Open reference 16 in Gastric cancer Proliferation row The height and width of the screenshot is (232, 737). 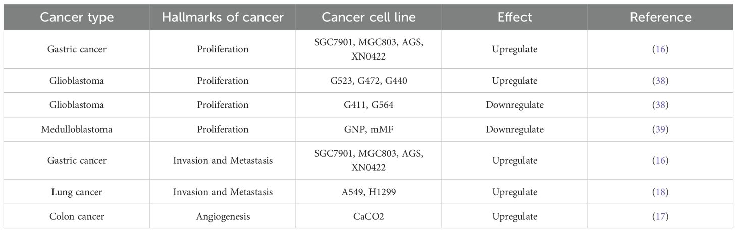click(x=660, y=49)
